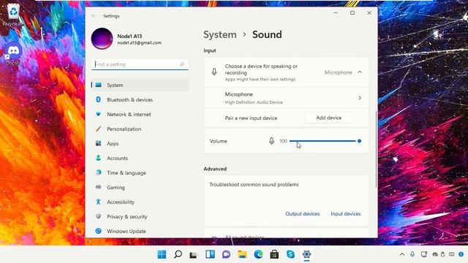The width and height of the screenshot is (468, 263).
Task: Launch Microsoft Edge from taskbar
Action: click(258, 254)
